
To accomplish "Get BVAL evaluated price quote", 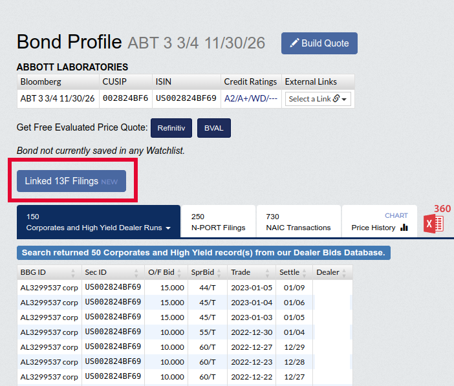I will coord(213,128).
